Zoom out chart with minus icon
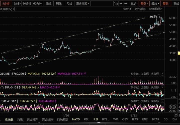Image resolution: width=180 pixels, height=125 pixels. pyautogui.click(x=126, y=3)
